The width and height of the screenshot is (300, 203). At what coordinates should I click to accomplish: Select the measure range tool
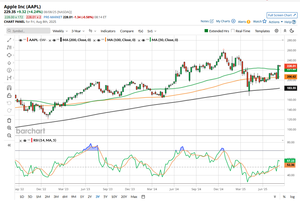pos(9,78)
